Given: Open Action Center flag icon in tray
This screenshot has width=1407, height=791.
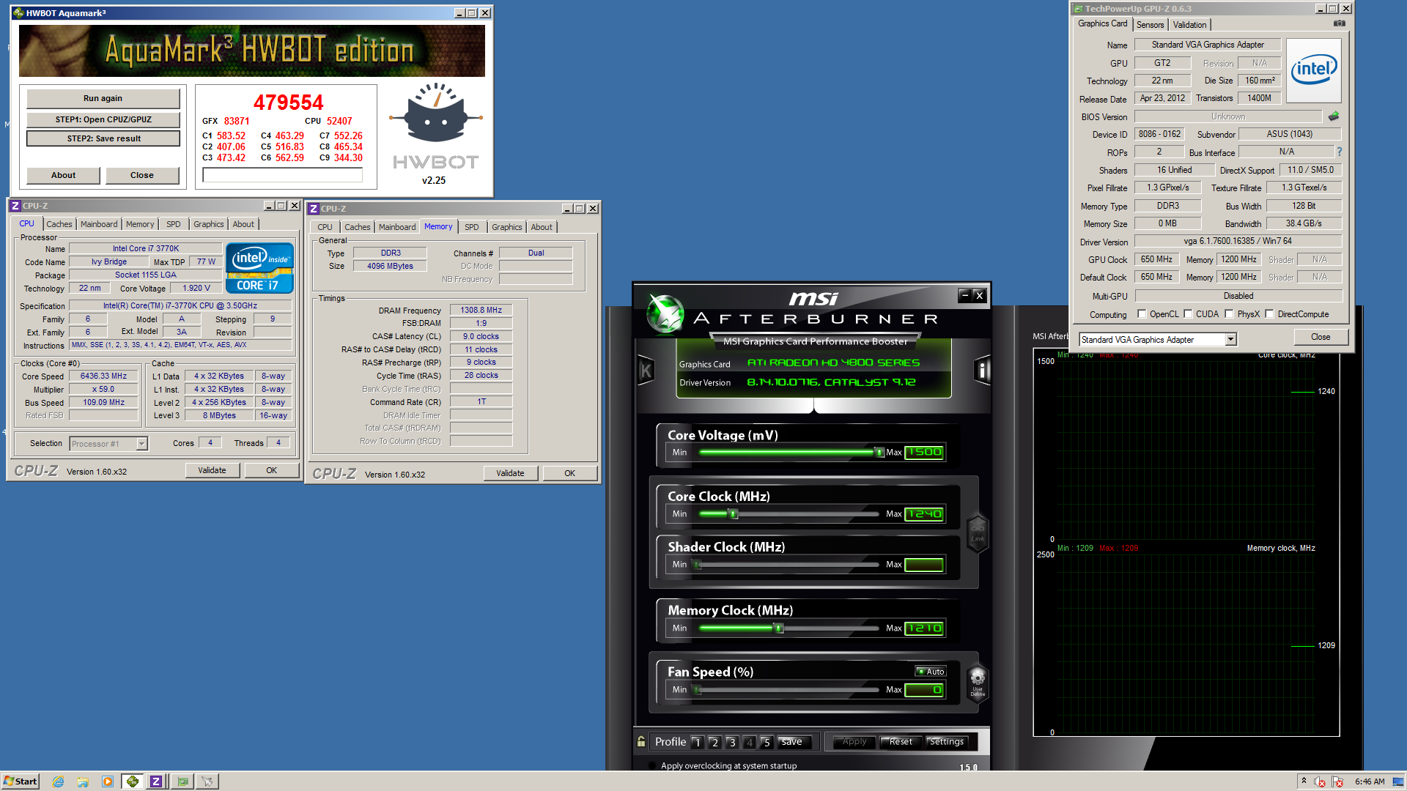Looking at the screenshot, I should (x=1337, y=781).
